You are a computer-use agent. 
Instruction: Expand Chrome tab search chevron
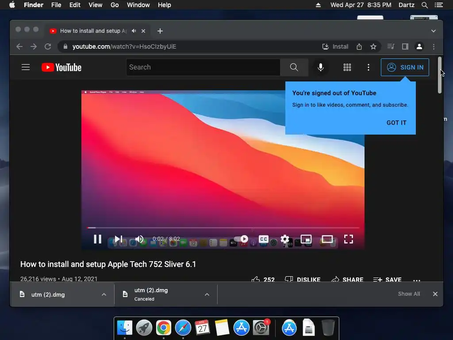coord(434,31)
